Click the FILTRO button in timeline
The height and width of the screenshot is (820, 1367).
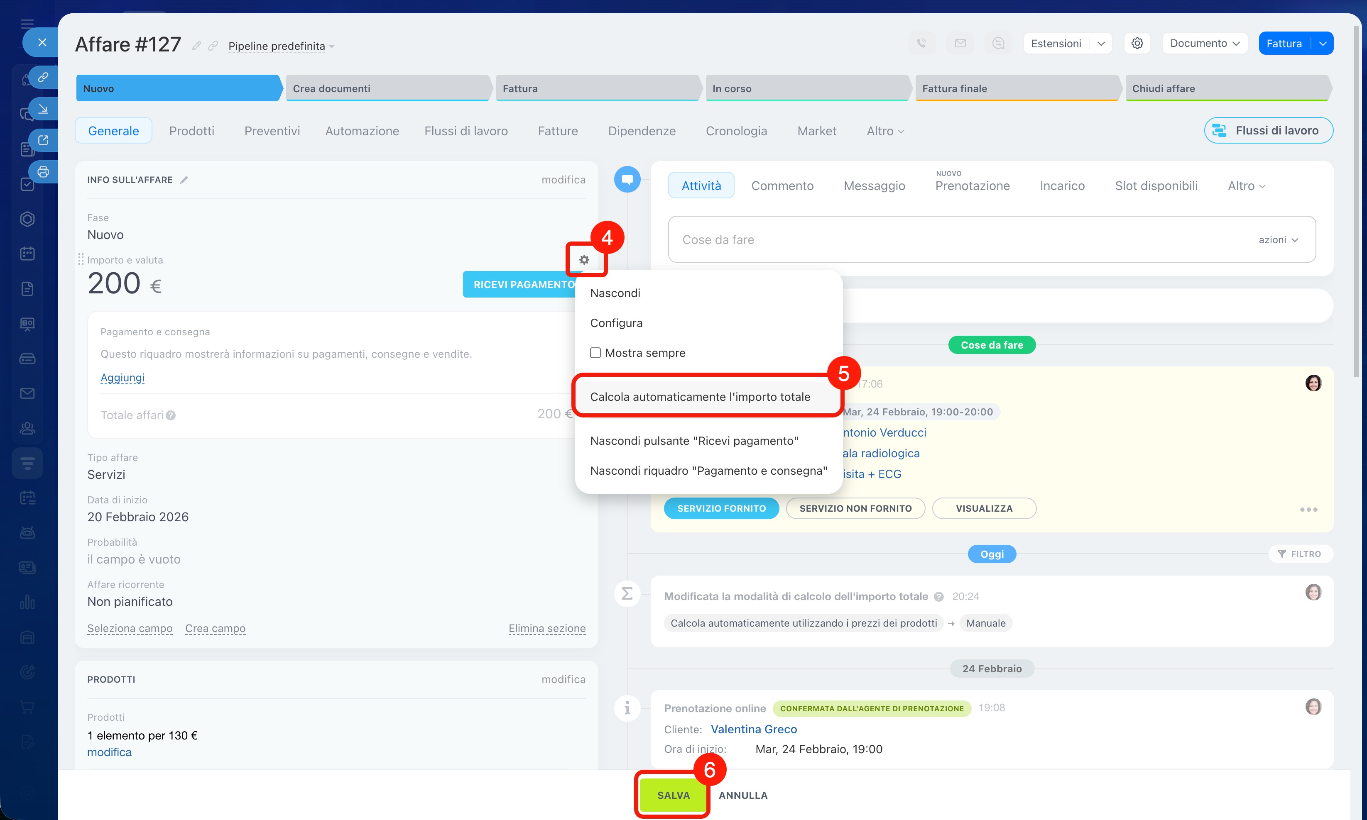coord(1300,554)
